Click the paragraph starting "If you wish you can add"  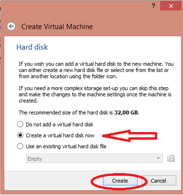point(96,70)
